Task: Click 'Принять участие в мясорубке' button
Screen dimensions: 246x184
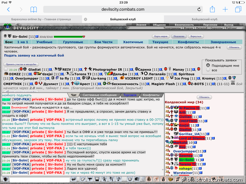Action: coord(21,64)
